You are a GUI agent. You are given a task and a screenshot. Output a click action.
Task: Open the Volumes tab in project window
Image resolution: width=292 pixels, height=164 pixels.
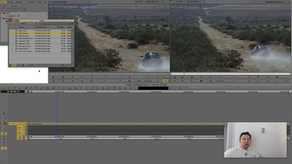[10, 2]
